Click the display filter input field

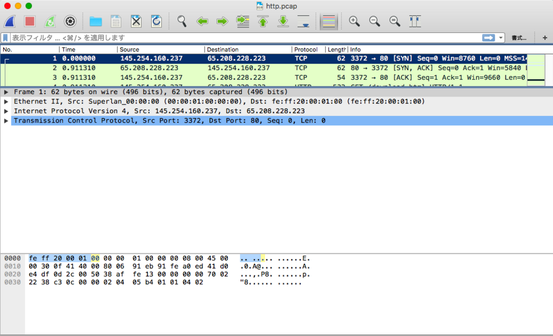(x=245, y=38)
